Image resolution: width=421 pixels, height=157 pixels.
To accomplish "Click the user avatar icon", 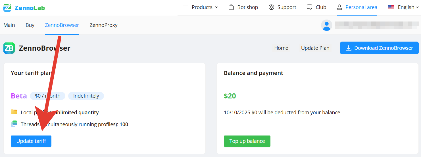I will 327,25.
